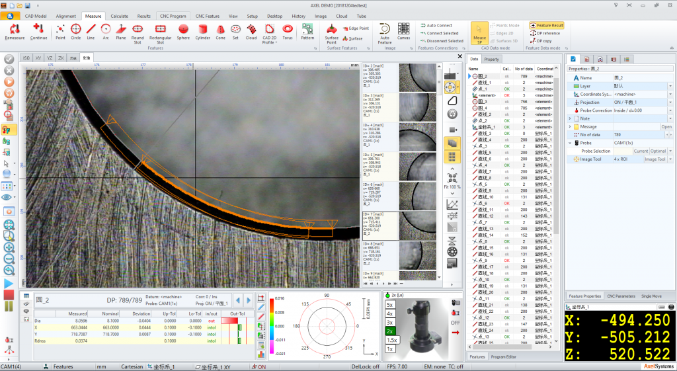677x371 pixels.
Task: Click the Edge Point button
Action: [356, 28]
